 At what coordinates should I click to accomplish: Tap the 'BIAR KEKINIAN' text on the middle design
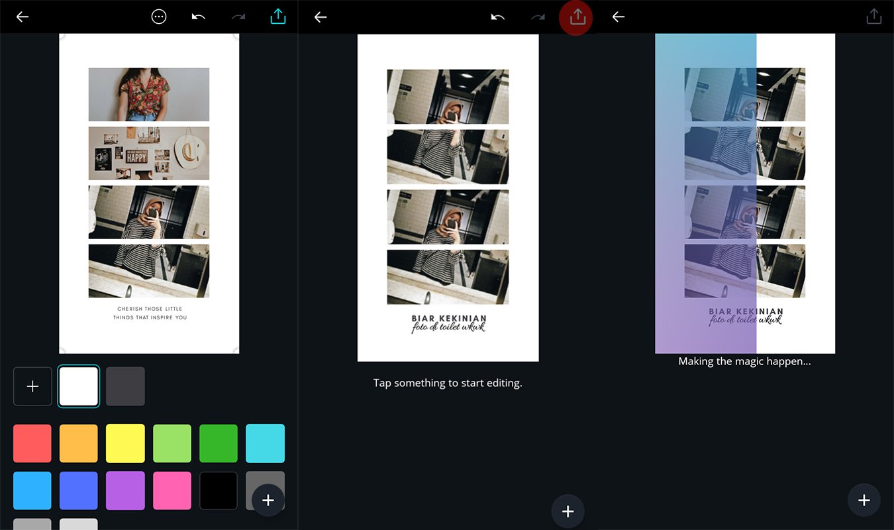point(448,319)
